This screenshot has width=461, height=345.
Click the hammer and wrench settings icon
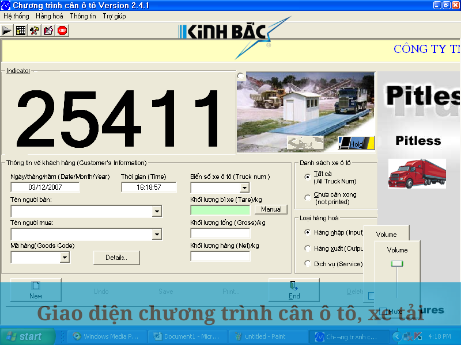point(35,30)
